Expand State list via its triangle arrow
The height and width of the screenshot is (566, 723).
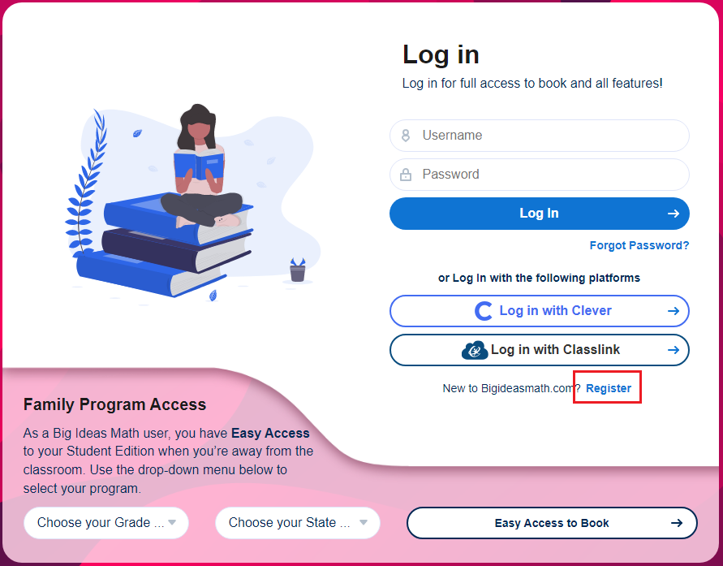coord(364,523)
